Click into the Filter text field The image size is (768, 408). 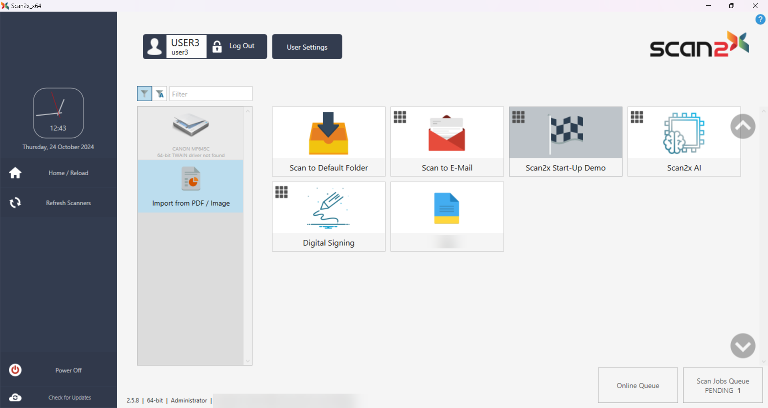tap(211, 94)
